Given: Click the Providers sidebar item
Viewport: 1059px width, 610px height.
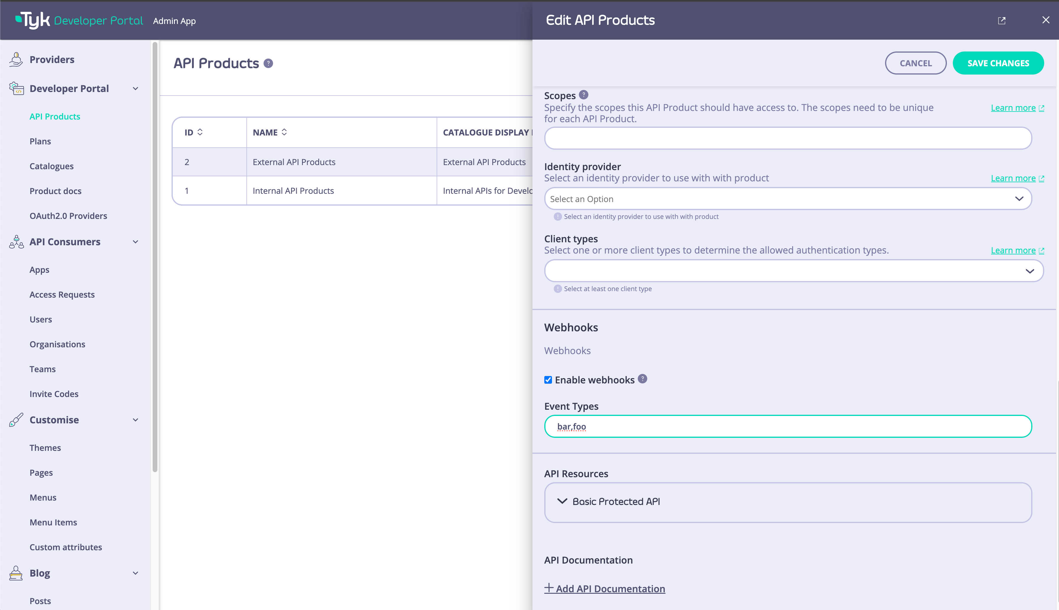Looking at the screenshot, I should click(52, 59).
